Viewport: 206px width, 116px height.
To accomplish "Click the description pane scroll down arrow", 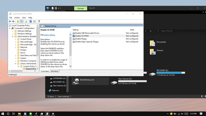I will (70, 66).
